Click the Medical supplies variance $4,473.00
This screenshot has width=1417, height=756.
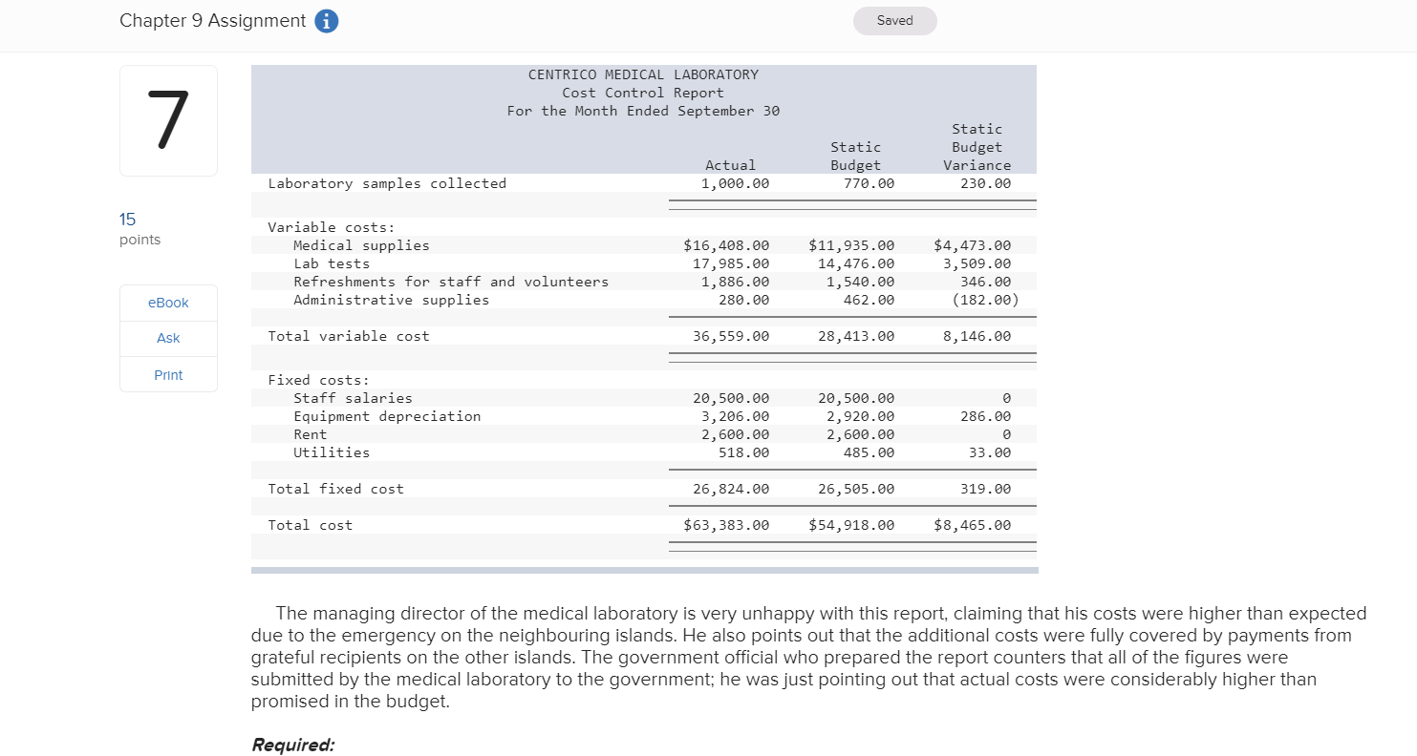[972, 245]
